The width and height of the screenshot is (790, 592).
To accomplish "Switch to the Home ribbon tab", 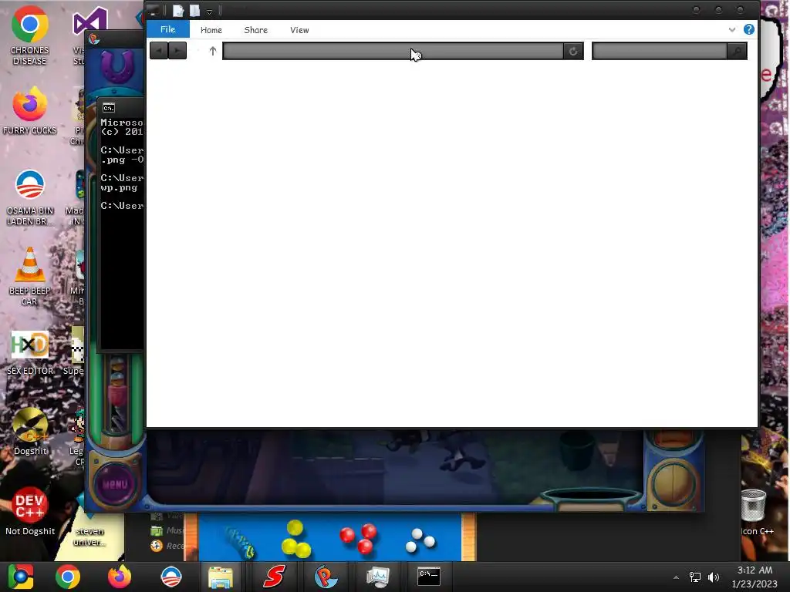I will tap(211, 30).
